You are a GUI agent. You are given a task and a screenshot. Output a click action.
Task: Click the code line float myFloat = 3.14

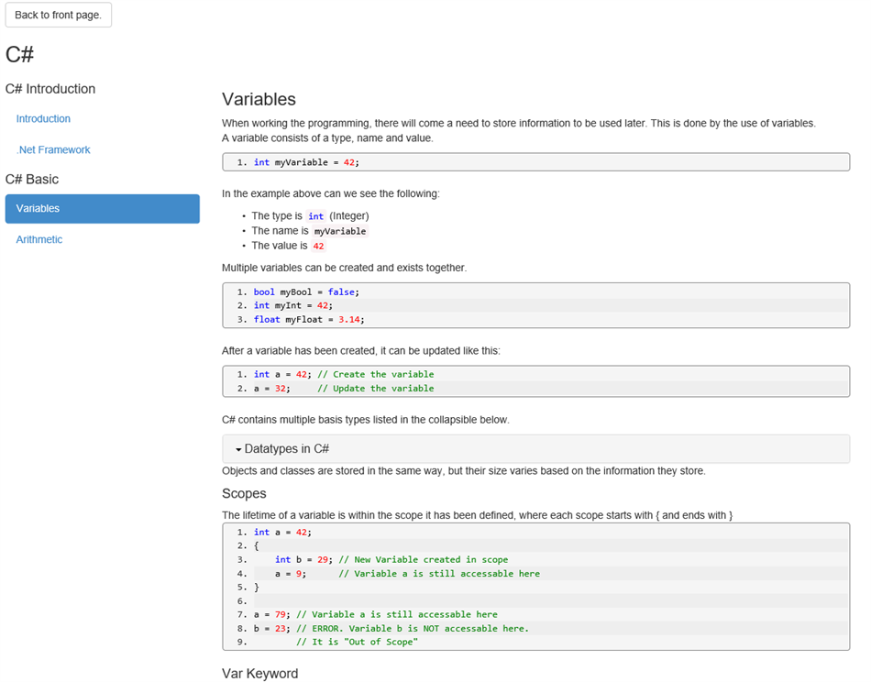306,320
